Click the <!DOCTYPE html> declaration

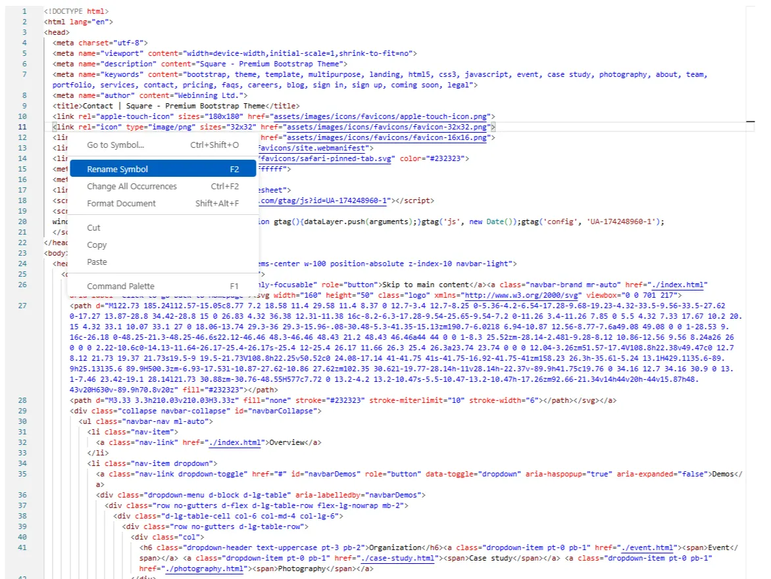[76, 11]
